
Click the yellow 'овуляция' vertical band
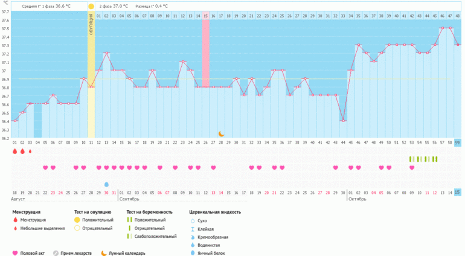coord(91,48)
